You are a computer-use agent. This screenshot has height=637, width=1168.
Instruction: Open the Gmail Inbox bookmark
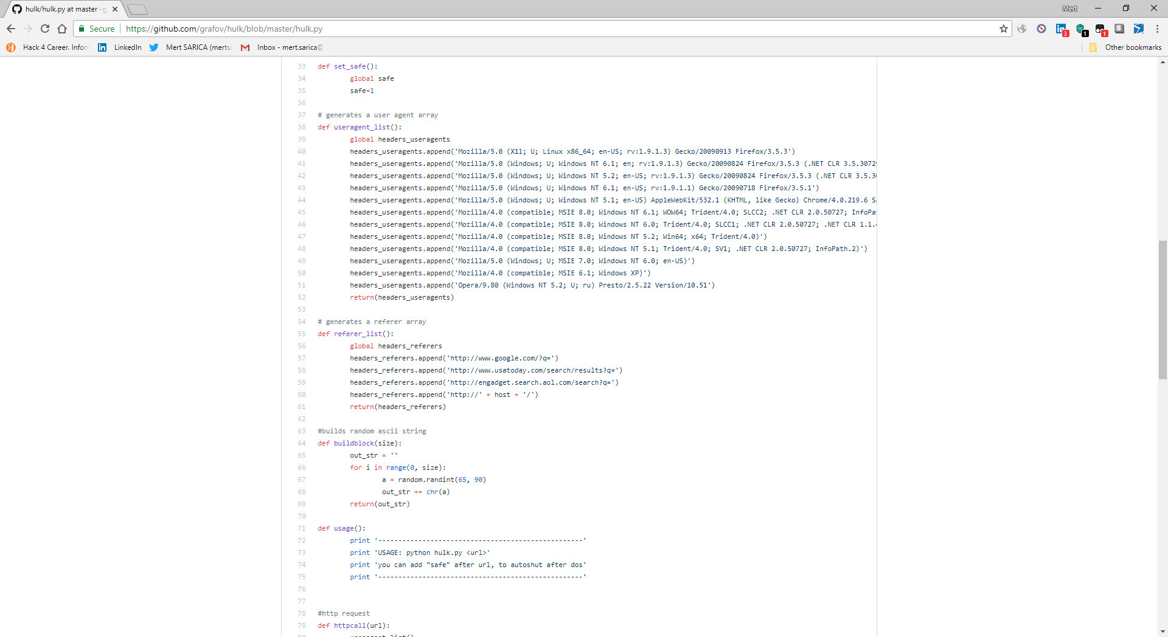[x=282, y=47]
